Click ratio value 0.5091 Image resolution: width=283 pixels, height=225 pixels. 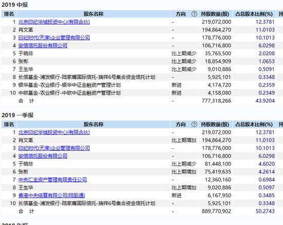267,70
